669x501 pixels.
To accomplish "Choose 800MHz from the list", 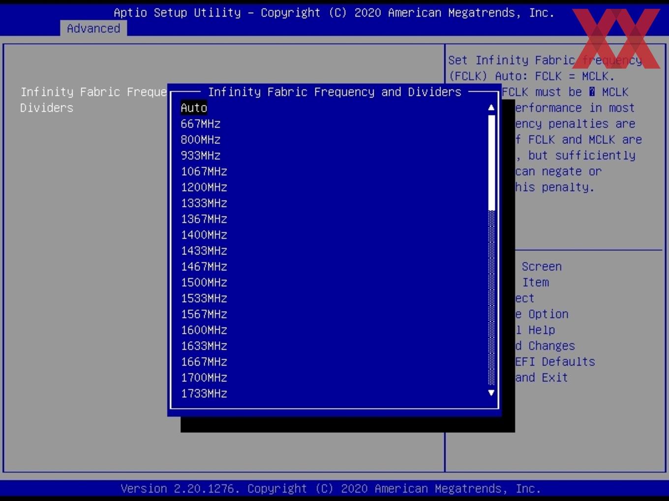I will coord(200,139).
